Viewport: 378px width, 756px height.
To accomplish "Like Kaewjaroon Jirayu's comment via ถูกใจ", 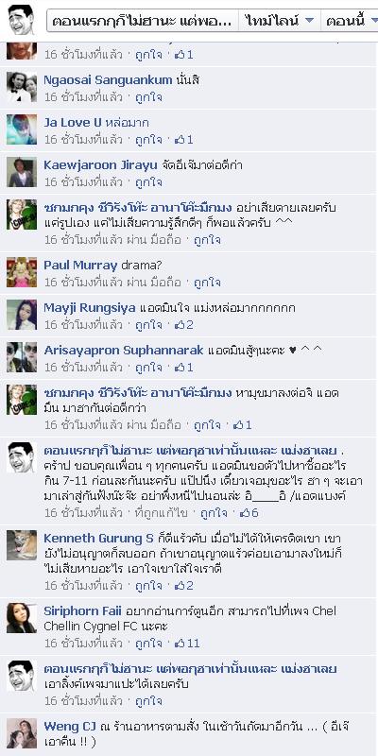I will [148, 182].
